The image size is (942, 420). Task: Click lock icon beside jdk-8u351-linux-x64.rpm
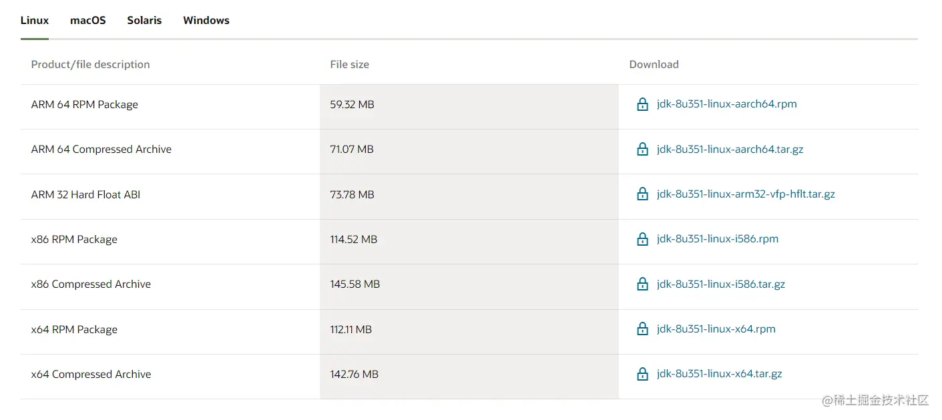pyautogui.click(x=642, y=329)
